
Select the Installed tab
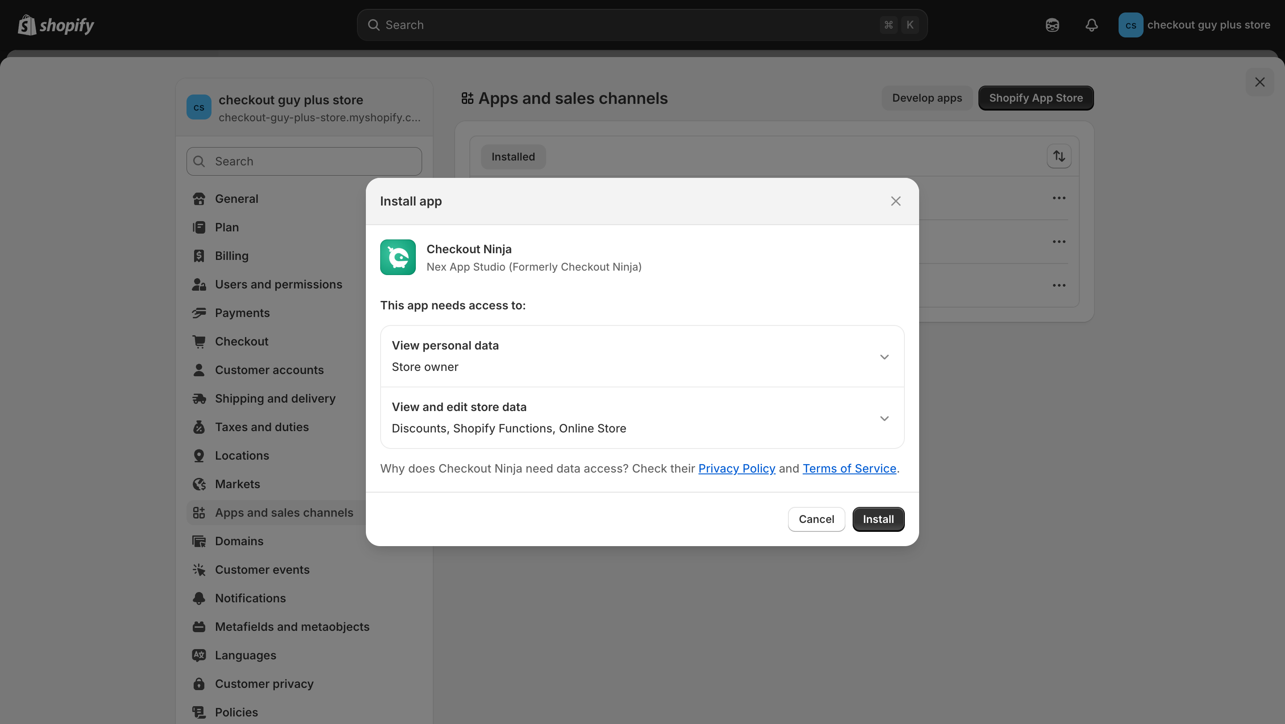pyautogui.click(x=513, y=157)
